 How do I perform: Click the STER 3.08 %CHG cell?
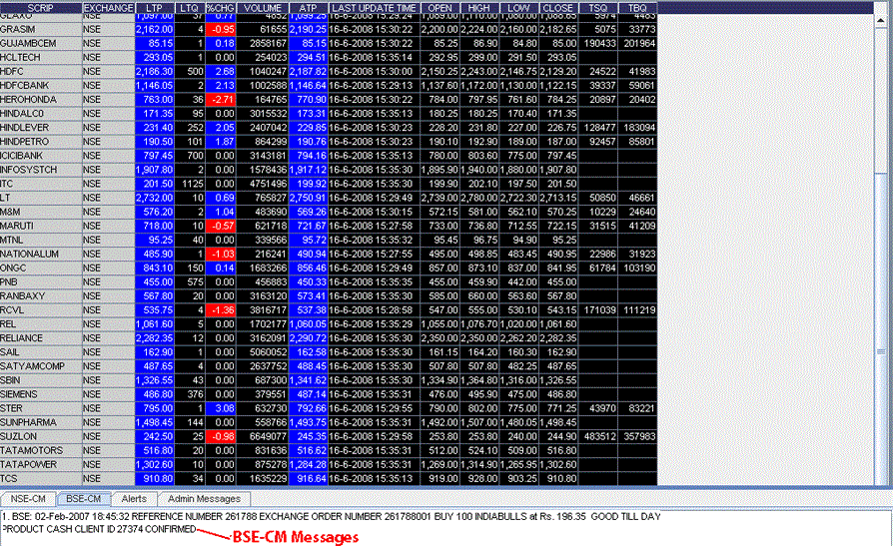click(x=220, y=408)
